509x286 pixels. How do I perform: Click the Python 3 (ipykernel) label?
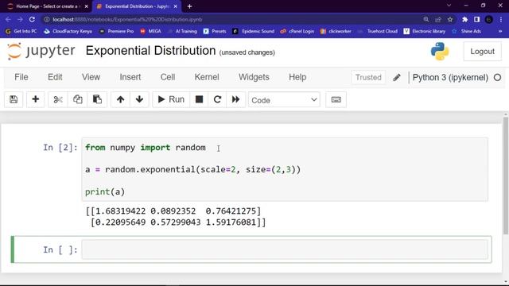(450, 78)
